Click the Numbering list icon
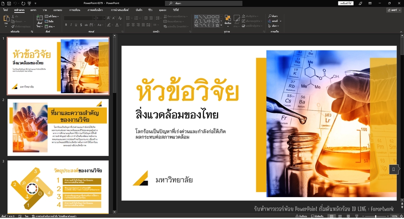Viewport: 404px width, 219px height. 136,18
